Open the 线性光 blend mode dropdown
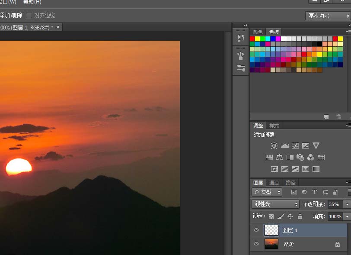 coord(275,204)
